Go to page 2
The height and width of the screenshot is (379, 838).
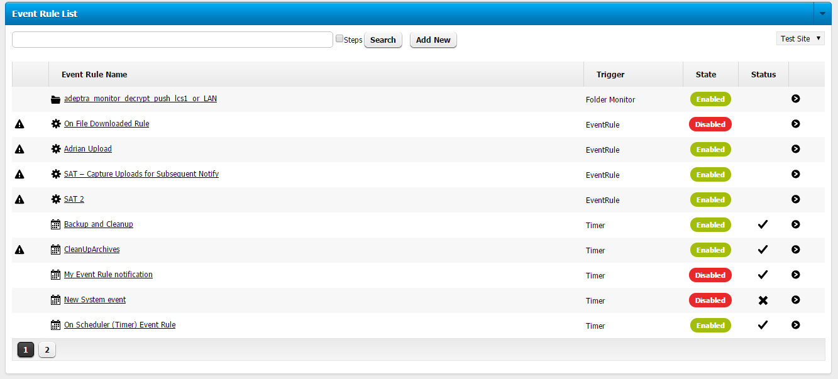pyautogui.click(x=47, y=349)
